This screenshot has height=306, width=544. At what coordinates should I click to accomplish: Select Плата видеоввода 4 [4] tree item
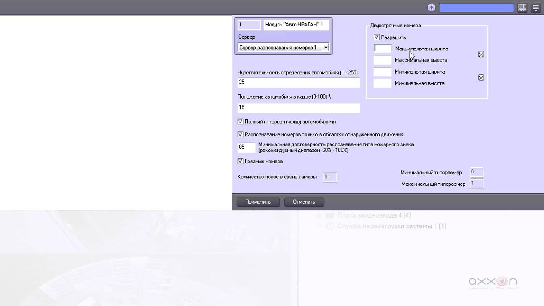click(374, 215)
